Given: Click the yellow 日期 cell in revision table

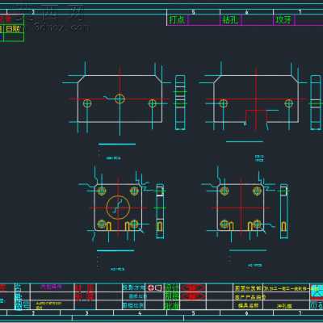Looking at the screenshot, I should (13, 29).
